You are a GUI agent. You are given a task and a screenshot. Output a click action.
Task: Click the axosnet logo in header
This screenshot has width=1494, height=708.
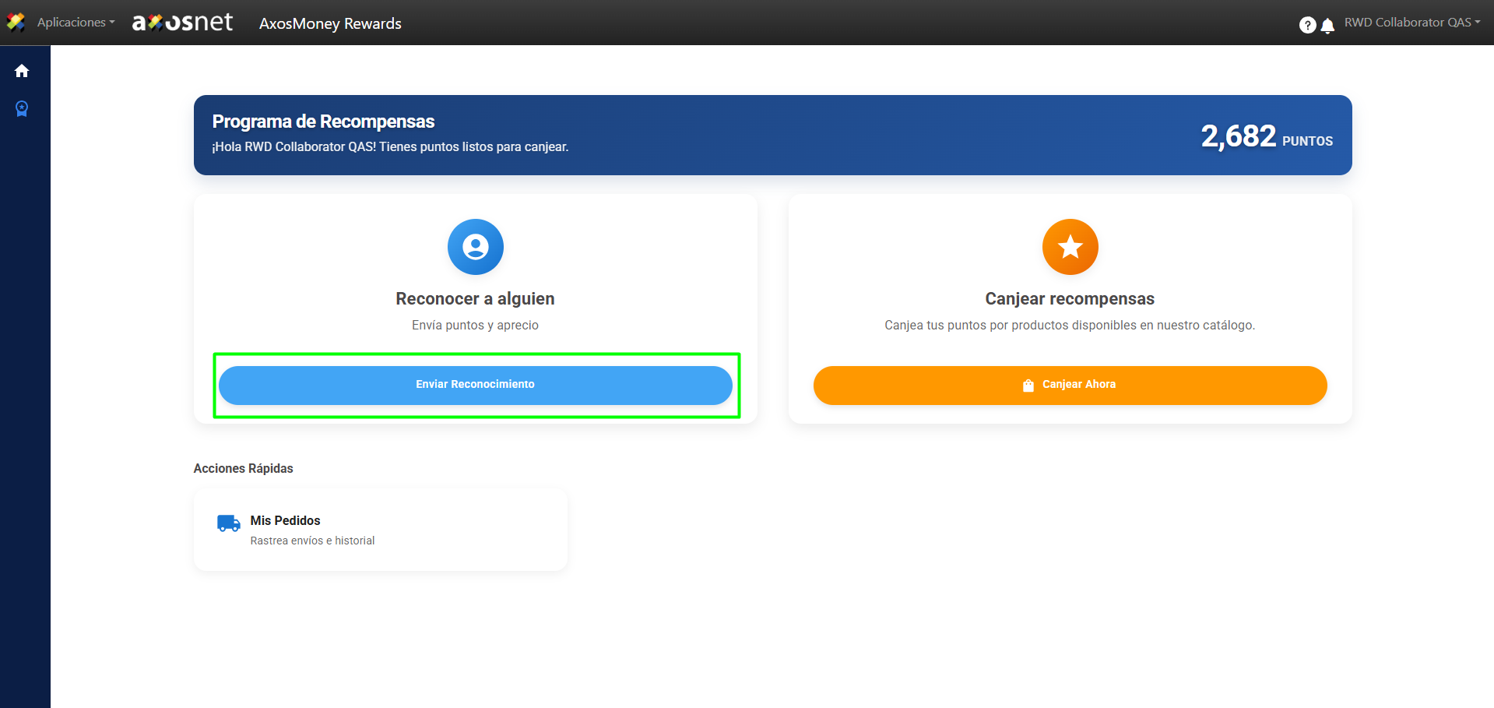[182, 23]
